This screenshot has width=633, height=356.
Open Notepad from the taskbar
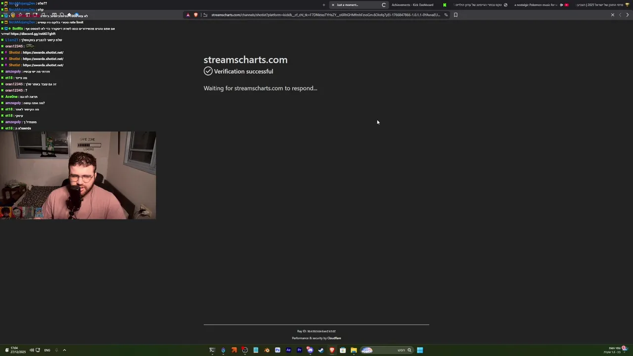click(256, 350)
